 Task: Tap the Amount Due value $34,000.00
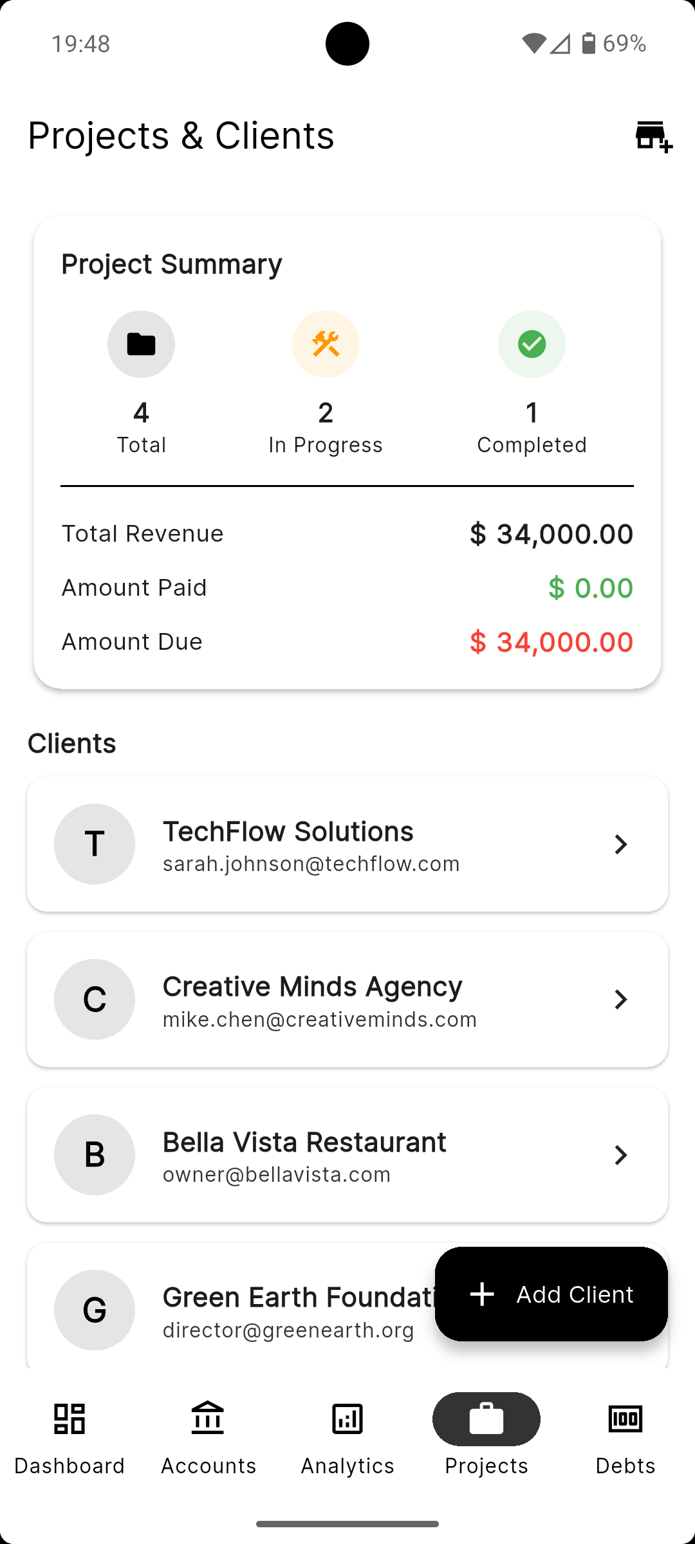click(551, 642)
